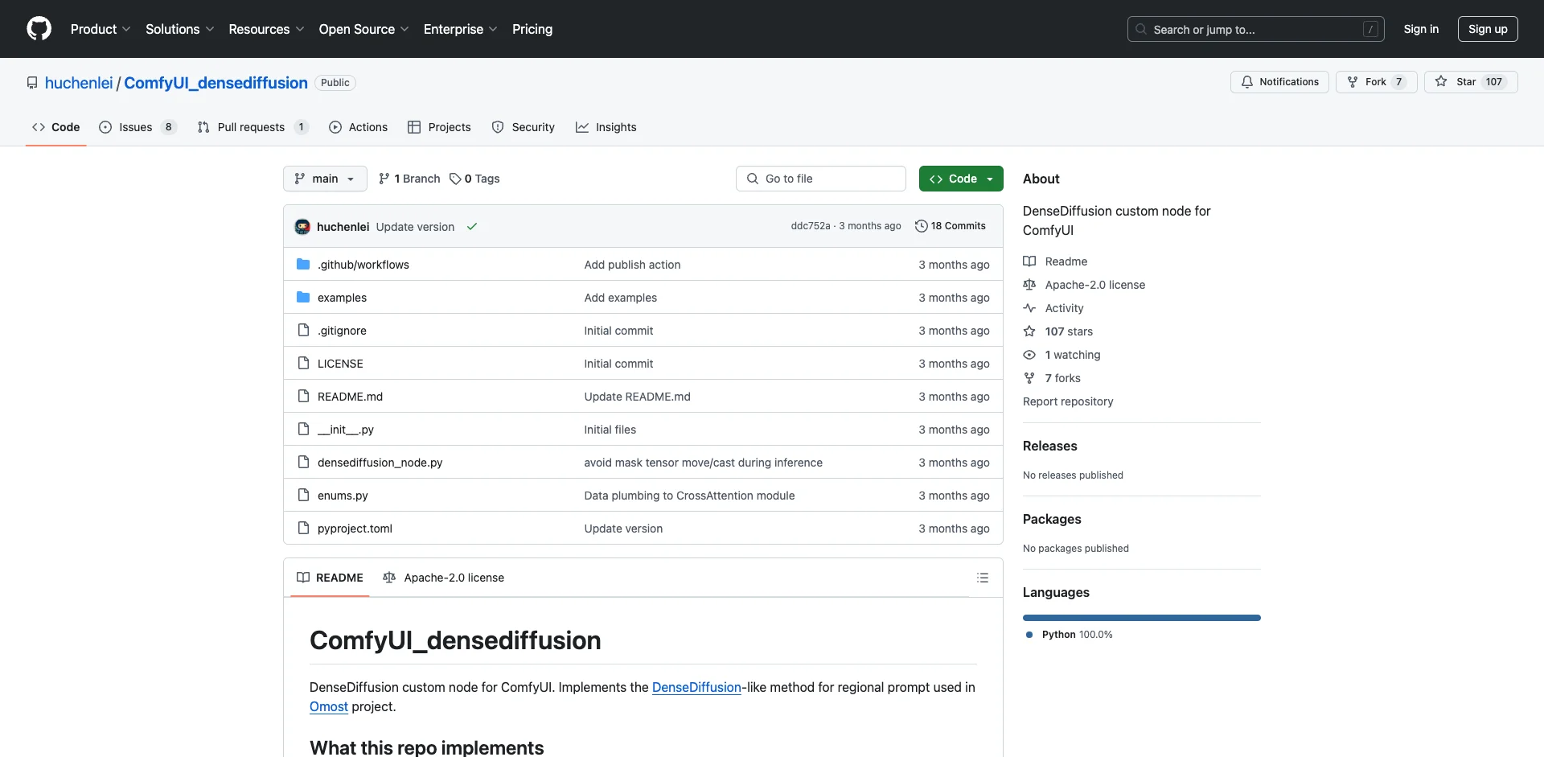View the 1 Branch list
This screenshot has height=757, width=1544.
409,179
